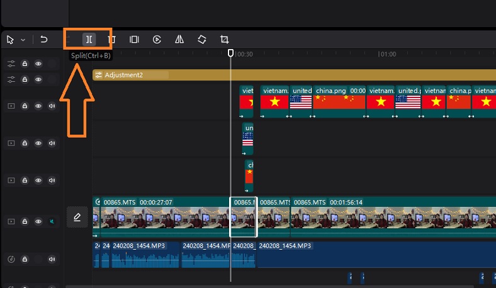Open the selection tool mode dropdown arrow
This screenshot has height=288, width=496.
(x=23, y=40)
